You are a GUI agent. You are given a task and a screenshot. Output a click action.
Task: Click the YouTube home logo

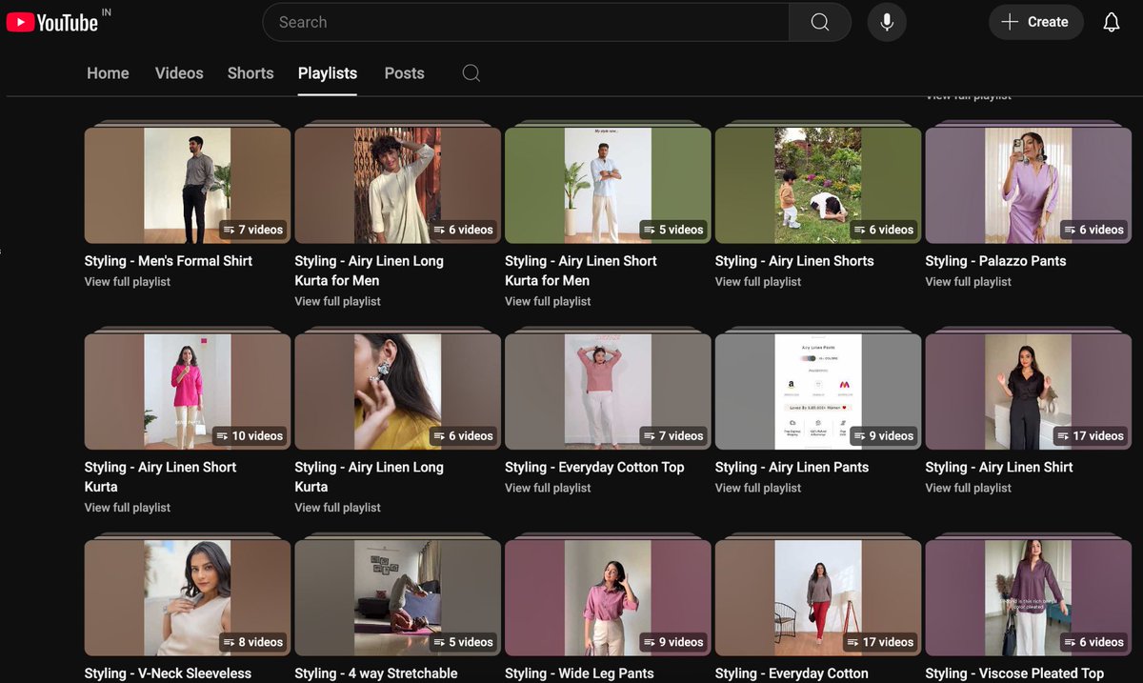(x=52, y=22)
